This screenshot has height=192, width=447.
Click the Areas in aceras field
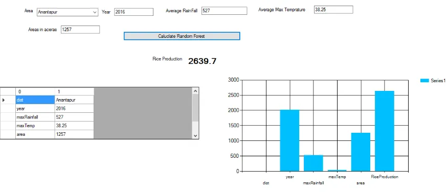click(x=80, y=29)
